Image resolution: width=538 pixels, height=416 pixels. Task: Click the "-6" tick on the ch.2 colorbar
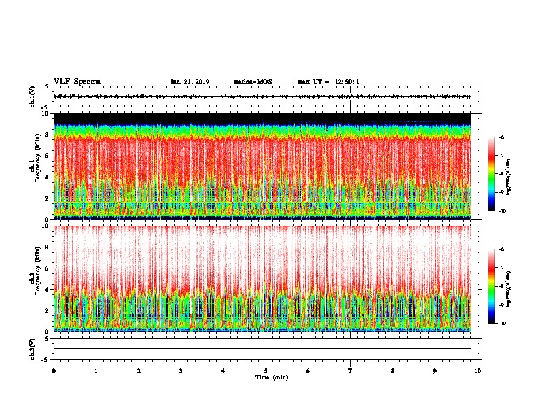point(501,249)
